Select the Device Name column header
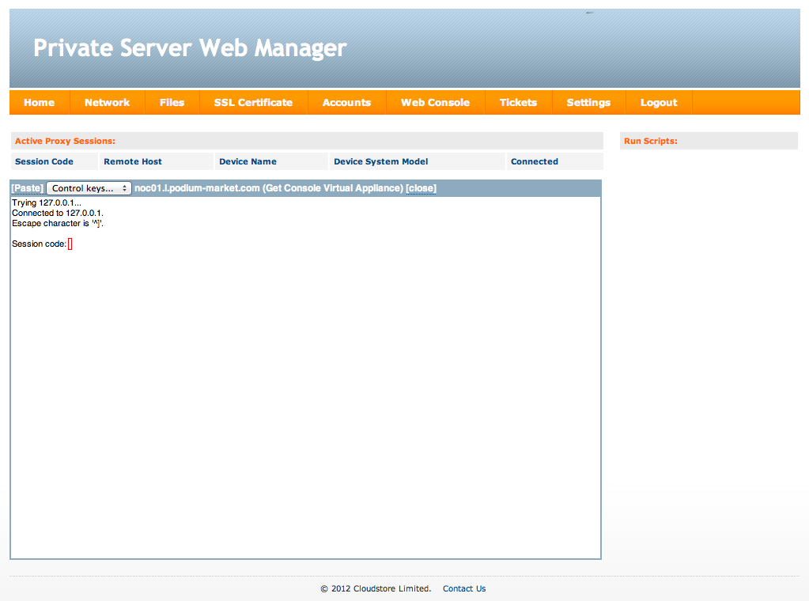Screen dimensions: 809x601 click(246, 161)
